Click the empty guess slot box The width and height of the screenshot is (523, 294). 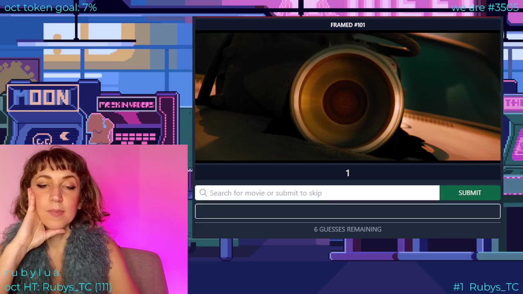(x=348, y=211)
